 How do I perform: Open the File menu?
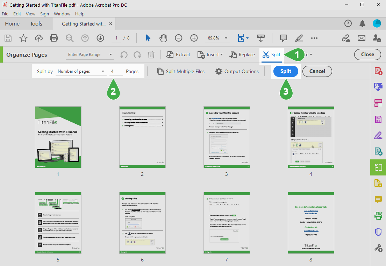5,14
